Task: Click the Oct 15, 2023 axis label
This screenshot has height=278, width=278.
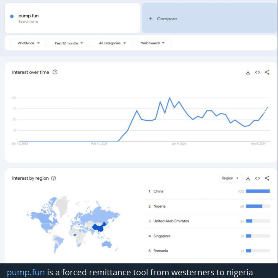Action: (x=20, y=144)
